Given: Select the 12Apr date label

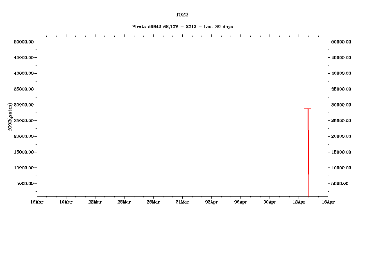Looking at the screenshot, I should (299, 201).
